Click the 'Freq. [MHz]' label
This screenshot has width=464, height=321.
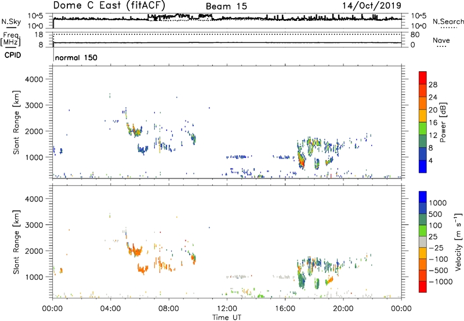coord(10,39)
